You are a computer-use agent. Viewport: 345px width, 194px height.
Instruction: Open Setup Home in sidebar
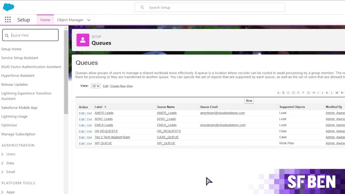(x=11, y=49)
